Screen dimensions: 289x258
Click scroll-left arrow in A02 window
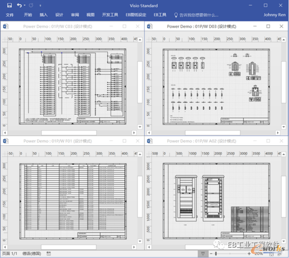pyautogui.click(x=149, y=247)
